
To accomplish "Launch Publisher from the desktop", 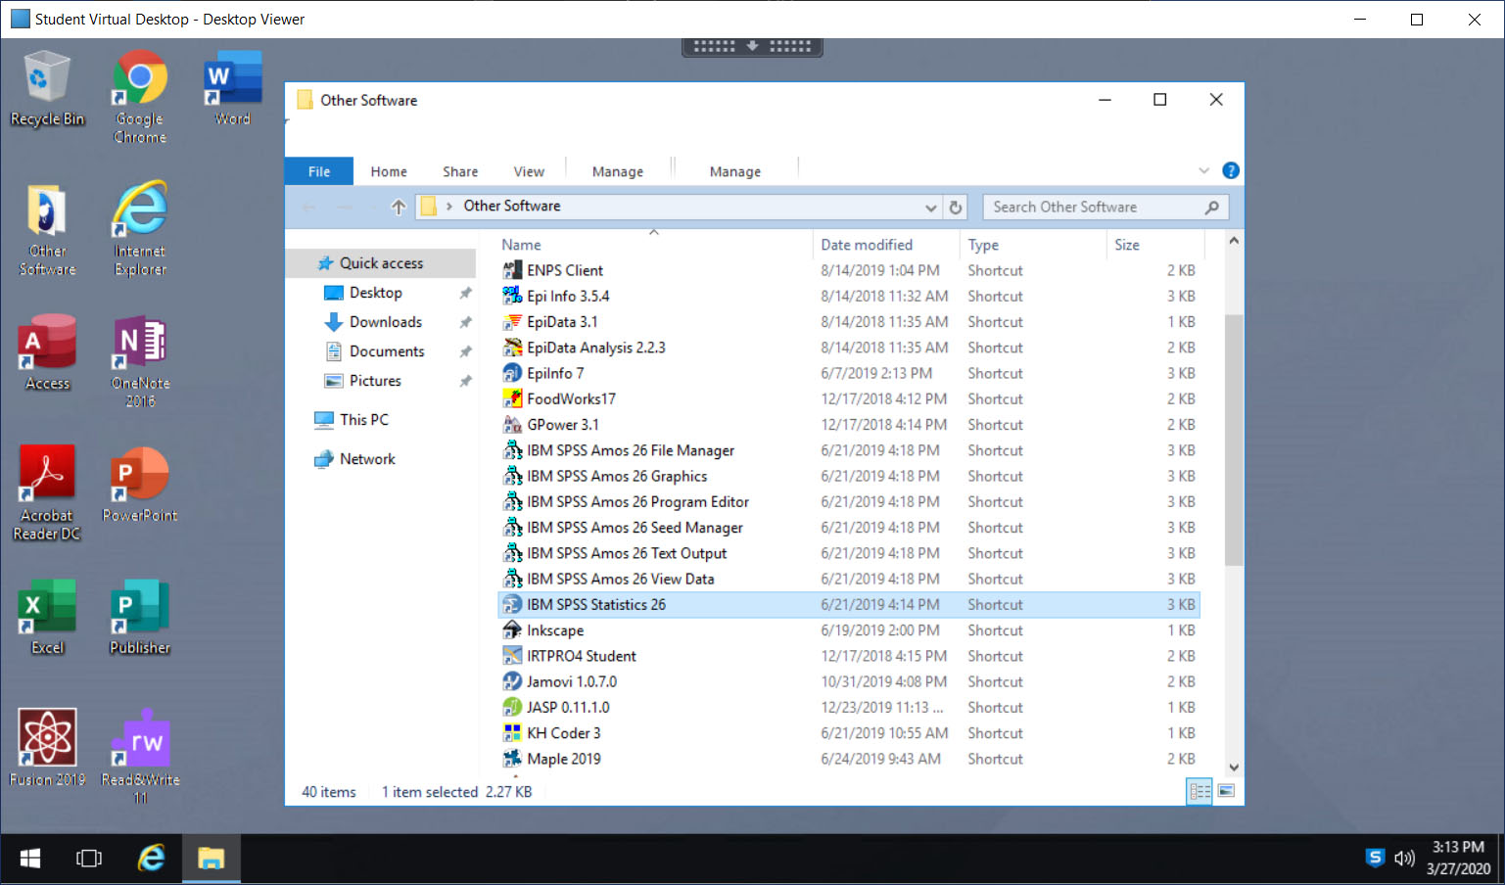I will [x=140, y=617].
